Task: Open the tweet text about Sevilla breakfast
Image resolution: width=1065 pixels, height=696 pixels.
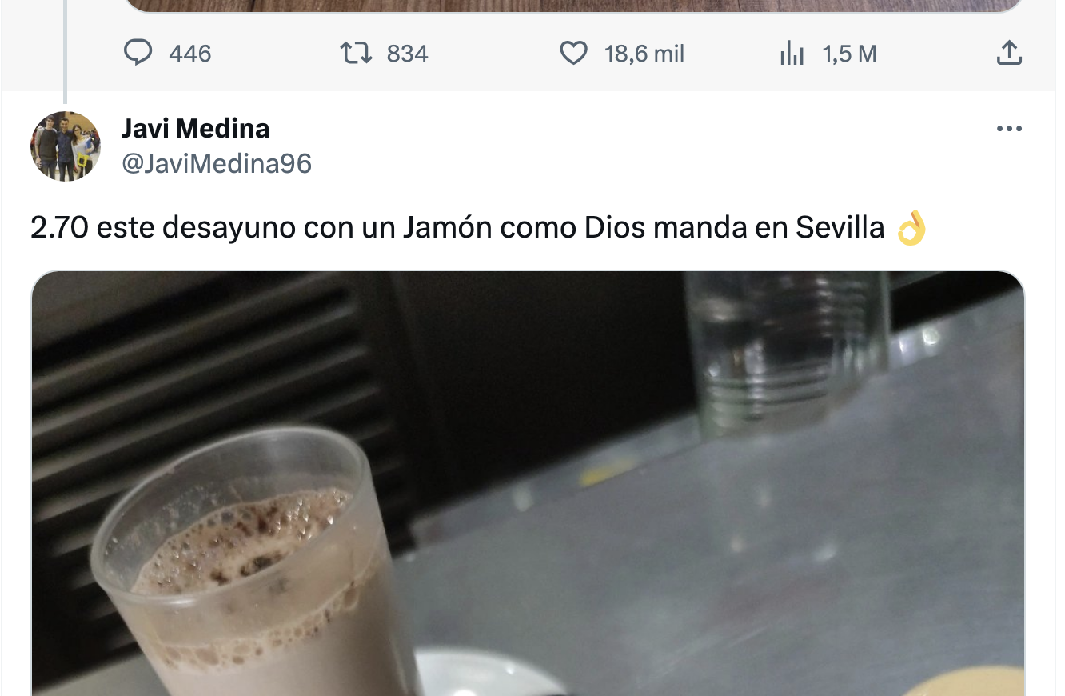Action: click(x=457, y=228)
